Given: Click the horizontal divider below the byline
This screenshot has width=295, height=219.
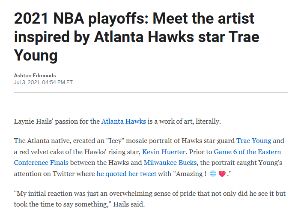Looking at the screenshot, I should coord(151,92).
